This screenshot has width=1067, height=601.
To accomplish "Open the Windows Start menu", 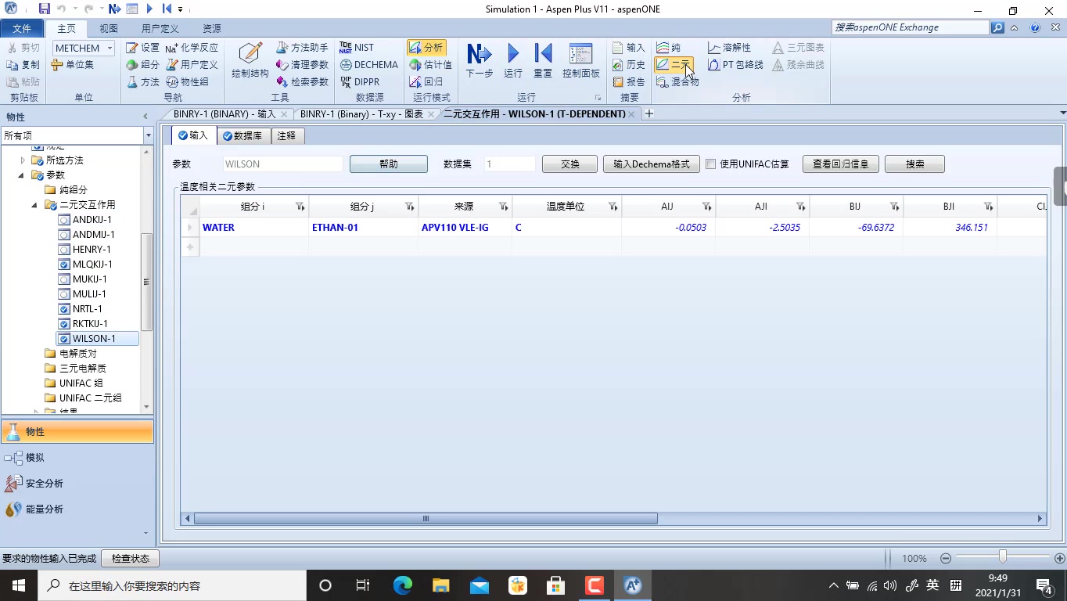I will 18,585.
